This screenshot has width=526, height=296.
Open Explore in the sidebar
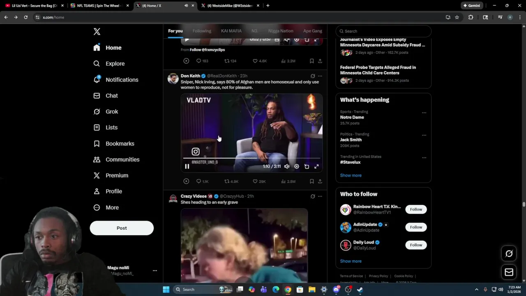(109, 64)
